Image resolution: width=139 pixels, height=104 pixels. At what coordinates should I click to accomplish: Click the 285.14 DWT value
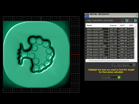[124, 52]
